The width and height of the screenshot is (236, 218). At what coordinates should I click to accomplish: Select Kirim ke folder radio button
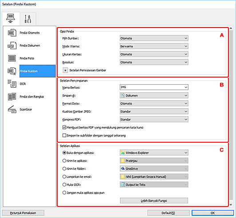coord(64,169)
